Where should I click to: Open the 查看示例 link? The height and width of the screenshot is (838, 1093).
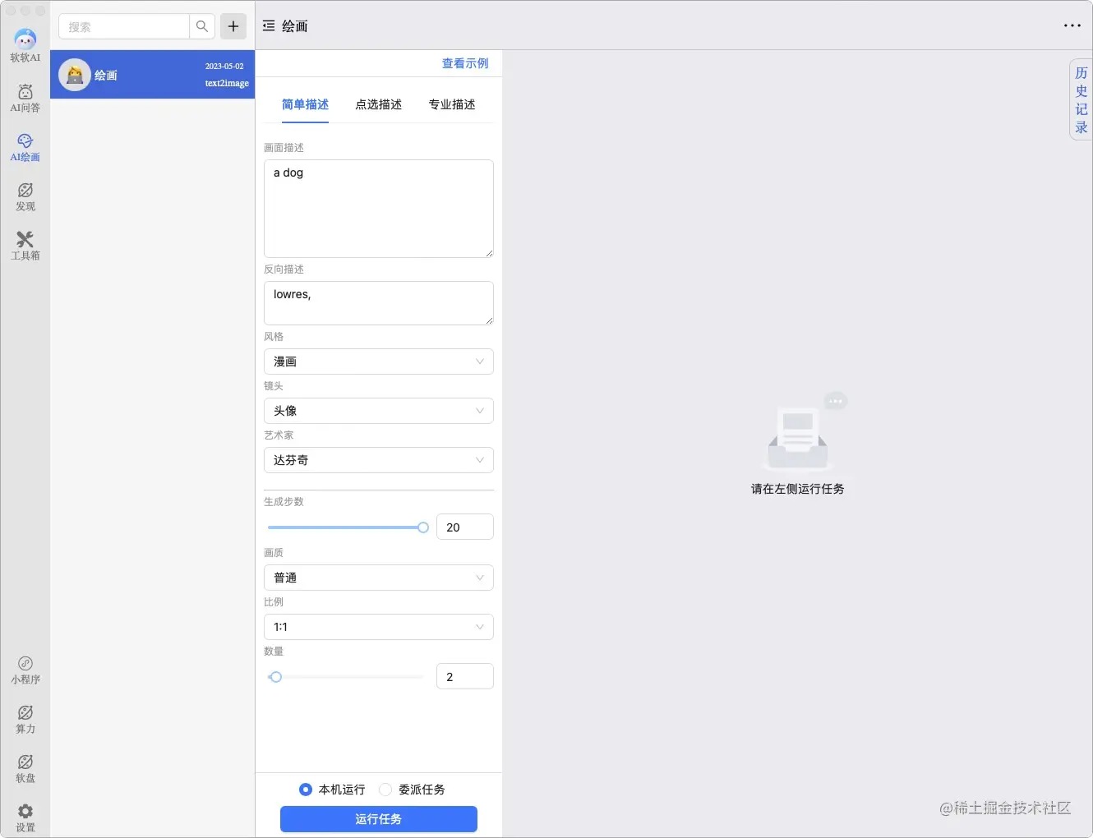pyautogui.click(x=465, y=63)
